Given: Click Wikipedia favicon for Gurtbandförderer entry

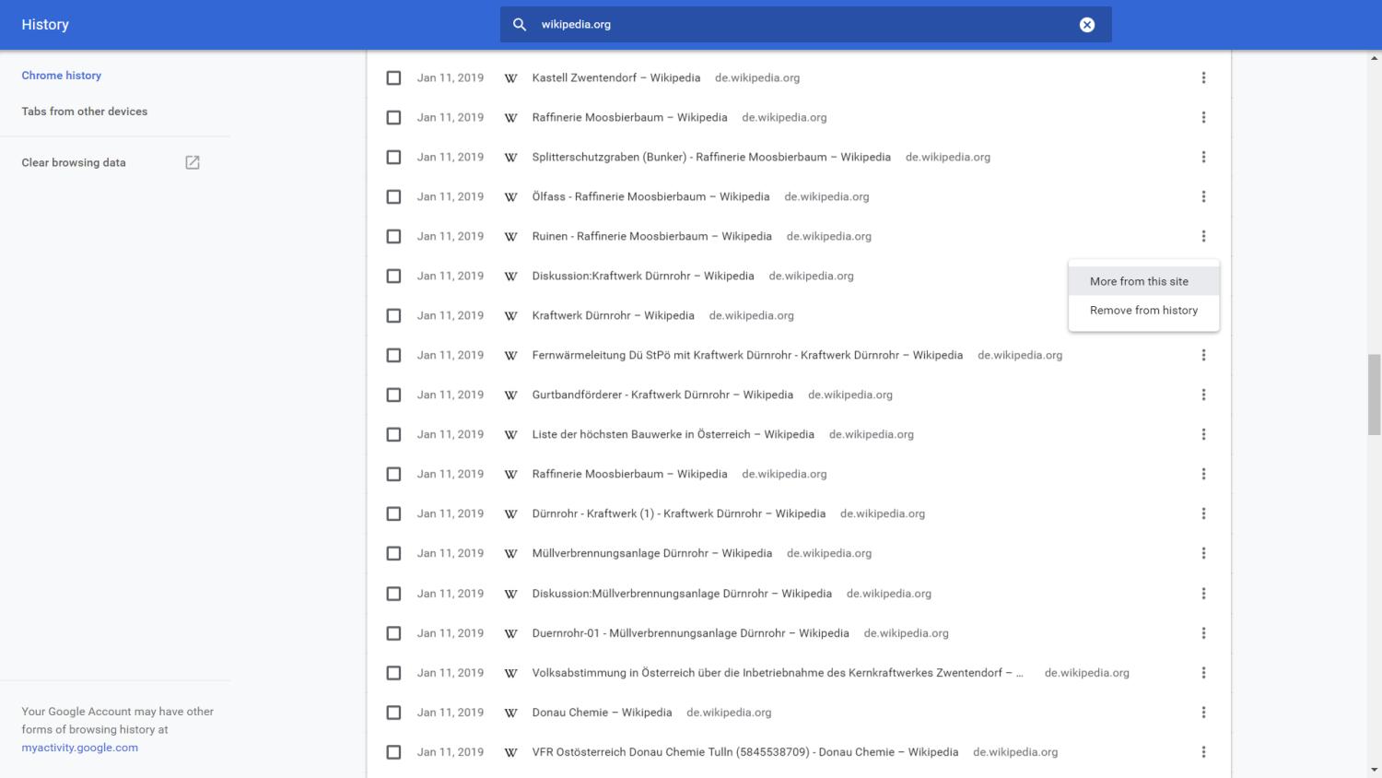Looking at the screenshot, I should pyautogui.click(x=510, y=395).
